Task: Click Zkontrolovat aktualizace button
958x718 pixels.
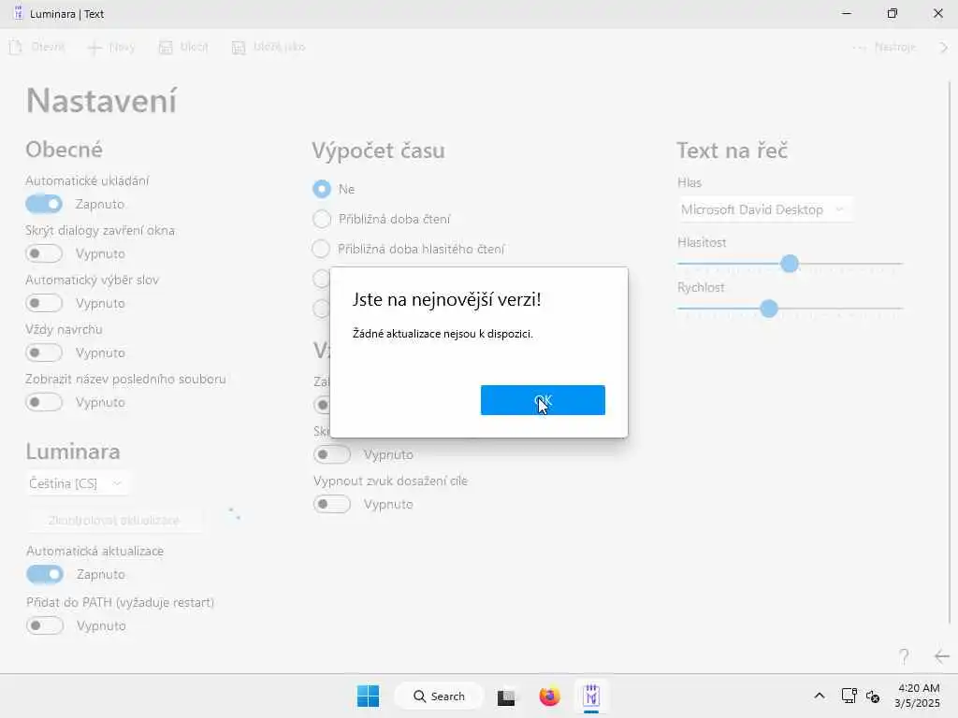Action: [x=114, y=520]
